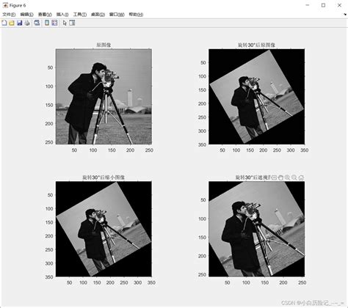
Task: Click the original cameraman image plot
Action: [x=104, y=97]
